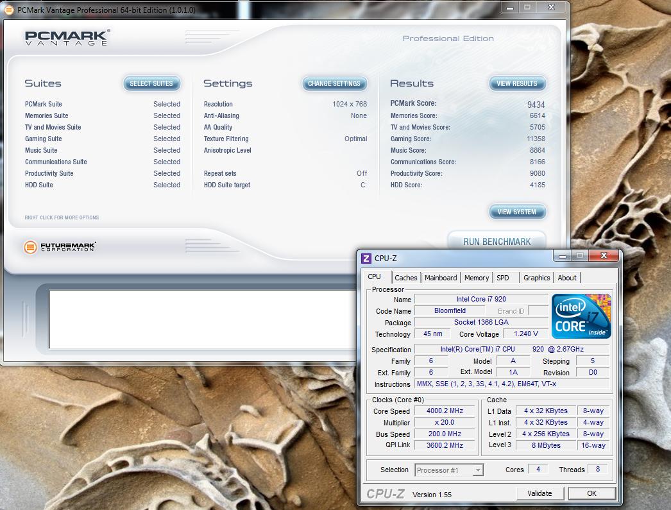The image size is (671, 510).
Task: Click the PCMark Vantage logo
Action: click(x=67, y=38)
